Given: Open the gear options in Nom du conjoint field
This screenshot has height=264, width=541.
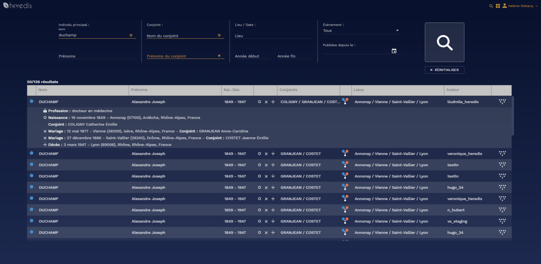Looking at the screenshot, I should (x=219, y=35).
